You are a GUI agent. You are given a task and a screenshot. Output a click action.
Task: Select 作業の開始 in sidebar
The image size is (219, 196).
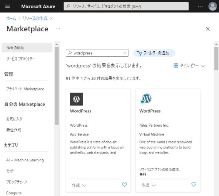[27, 47]
